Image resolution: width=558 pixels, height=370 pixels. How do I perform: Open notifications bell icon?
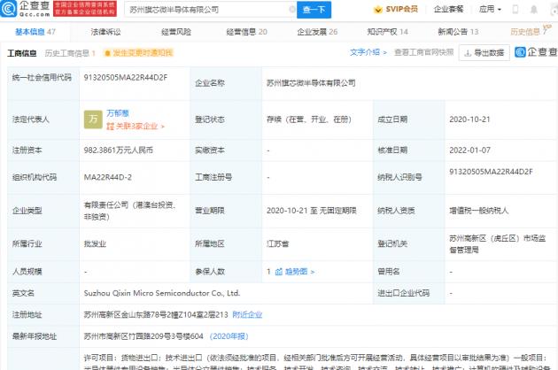[534, 9]
